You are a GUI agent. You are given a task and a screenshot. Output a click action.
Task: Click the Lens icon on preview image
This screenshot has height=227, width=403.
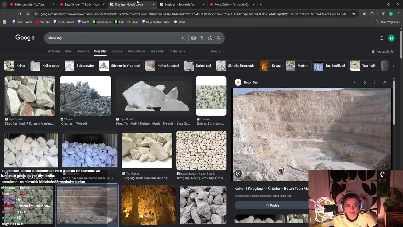coord(238,174)
